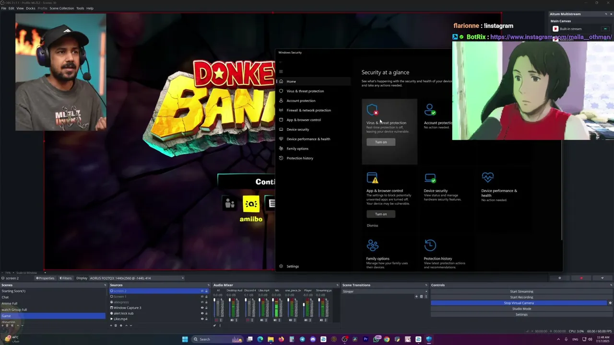
Task: Open Firewall & network protection page
Action: [308, 110]
